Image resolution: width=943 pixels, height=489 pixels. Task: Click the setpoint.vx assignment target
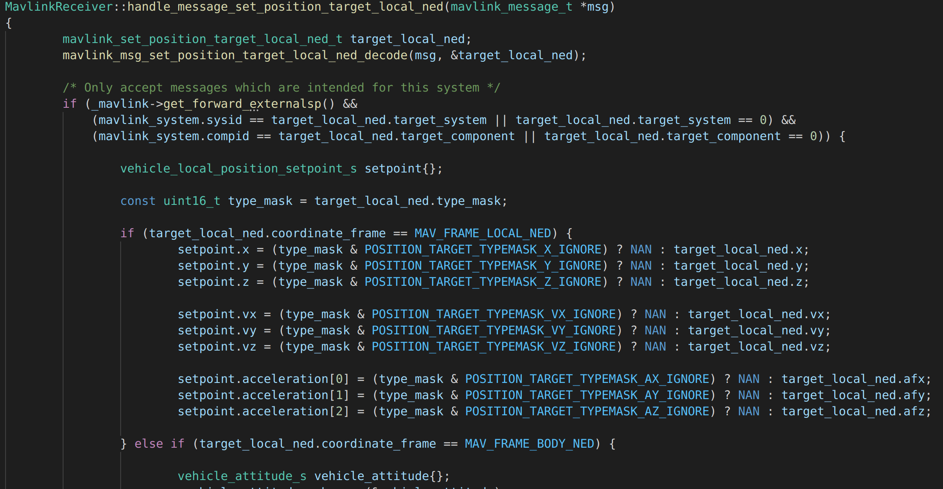[x=217, y=314]
